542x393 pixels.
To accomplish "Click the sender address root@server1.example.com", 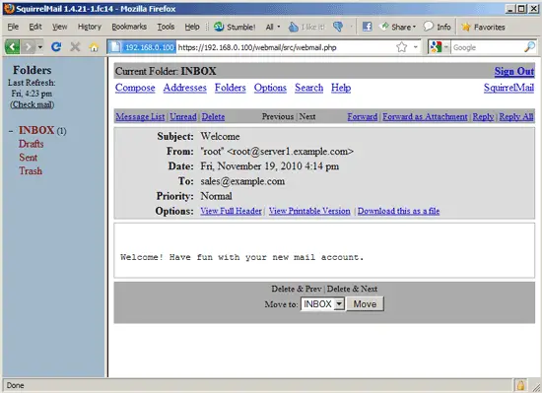I will [x=291, y=152].
